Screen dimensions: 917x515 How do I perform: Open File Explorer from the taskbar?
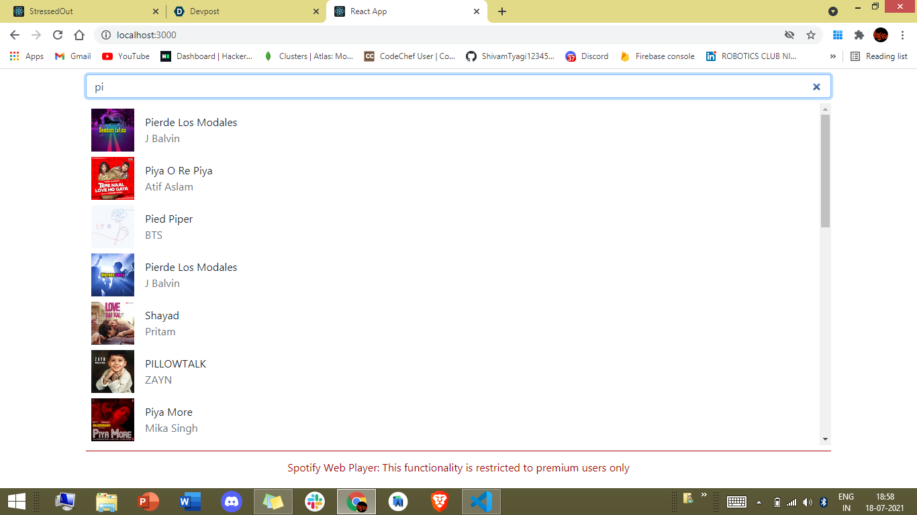click(107, 502)
